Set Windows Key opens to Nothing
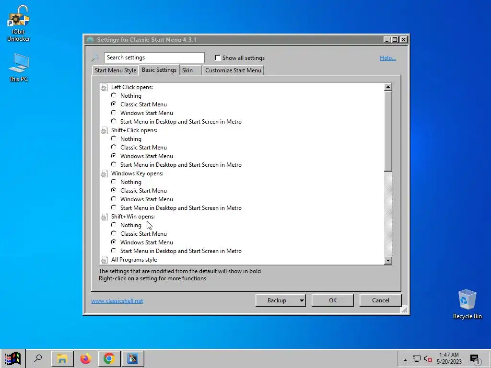This screenshot has height=368, width=491. coord(113,182)
